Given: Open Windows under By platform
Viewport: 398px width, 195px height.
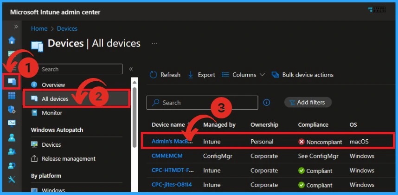Looking at the screenshot, I should pos(53,190).
